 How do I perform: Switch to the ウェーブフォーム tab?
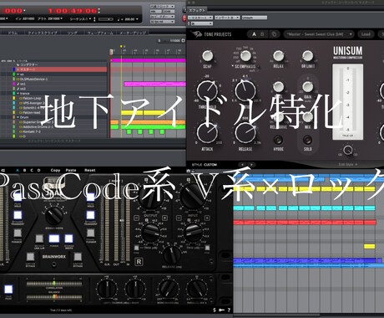100,33
